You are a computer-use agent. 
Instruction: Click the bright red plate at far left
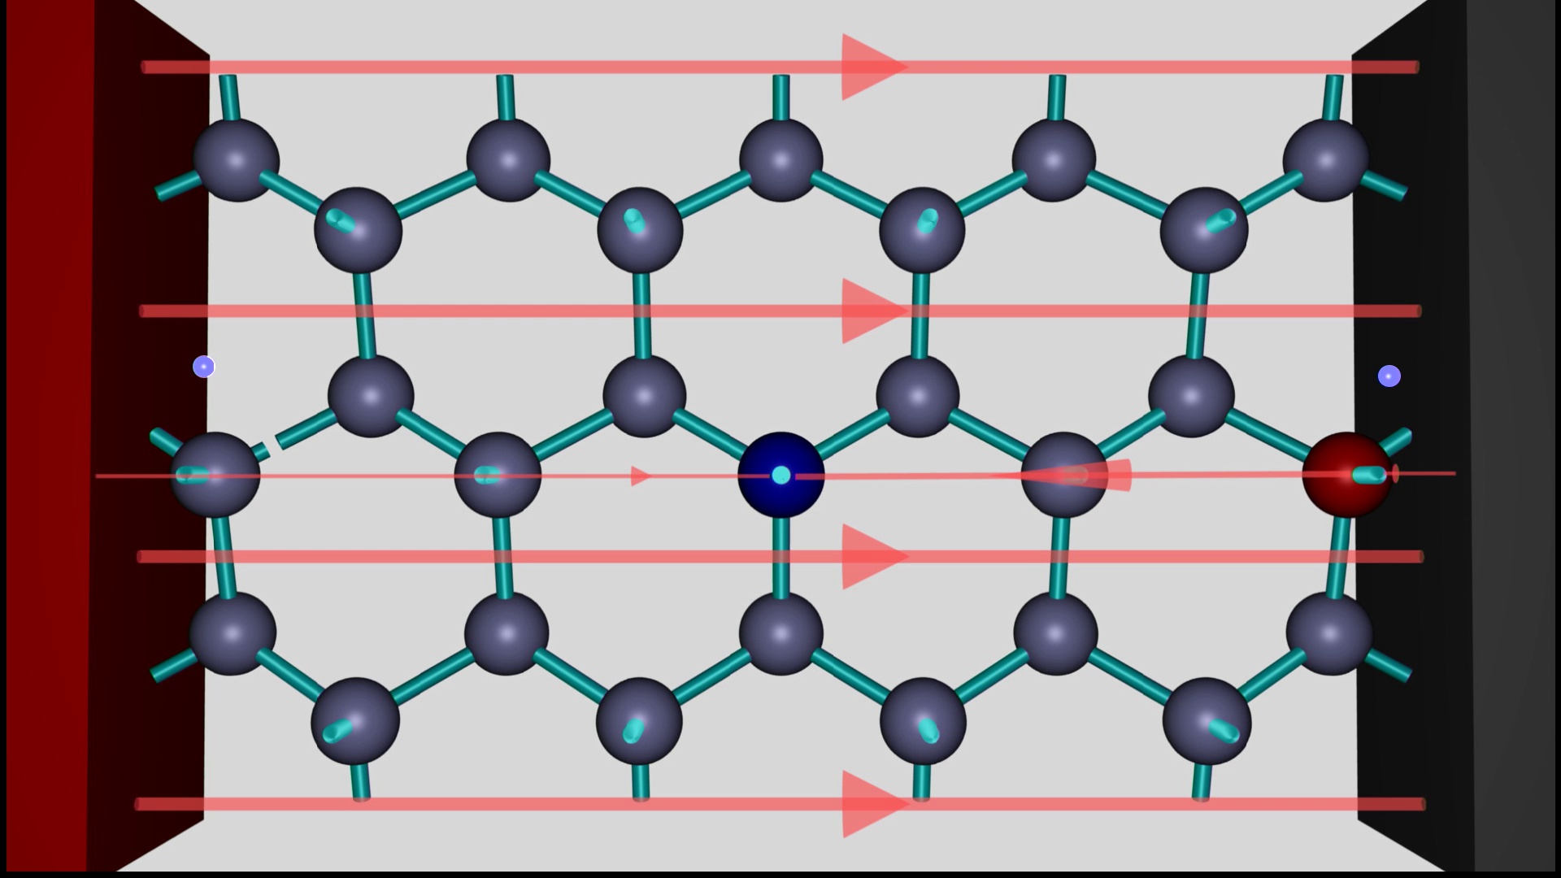[47, 439]
